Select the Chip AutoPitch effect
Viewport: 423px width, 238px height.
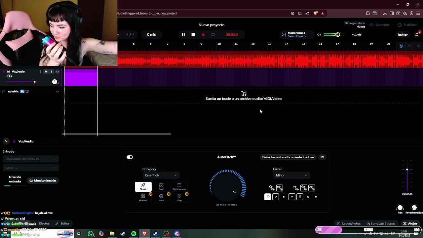point(179,198)
